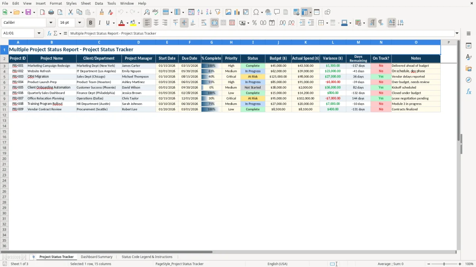Show Draw Functions shapes icon

point(328,12)
